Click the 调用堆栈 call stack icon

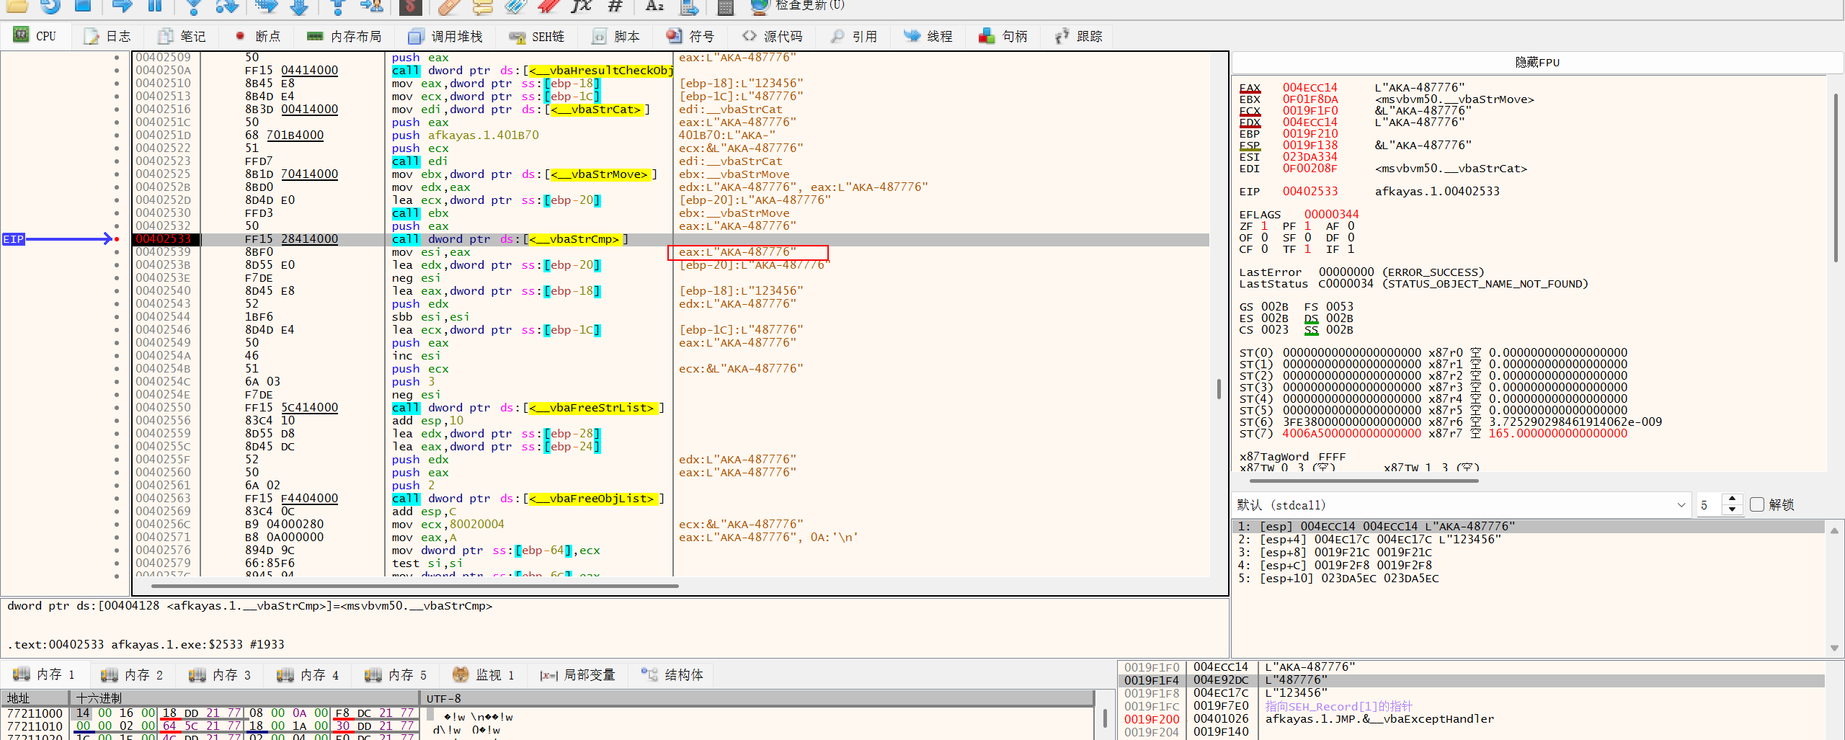coord(415,36)
